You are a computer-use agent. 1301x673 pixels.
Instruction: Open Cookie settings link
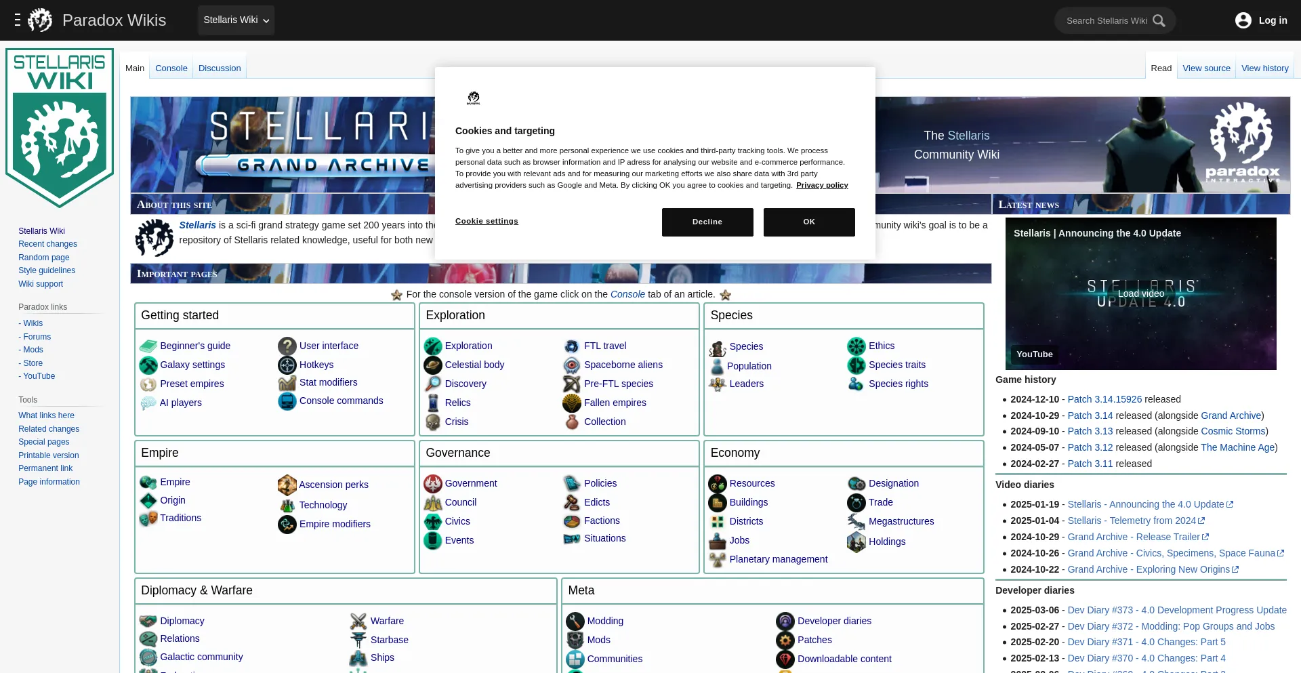487,221
